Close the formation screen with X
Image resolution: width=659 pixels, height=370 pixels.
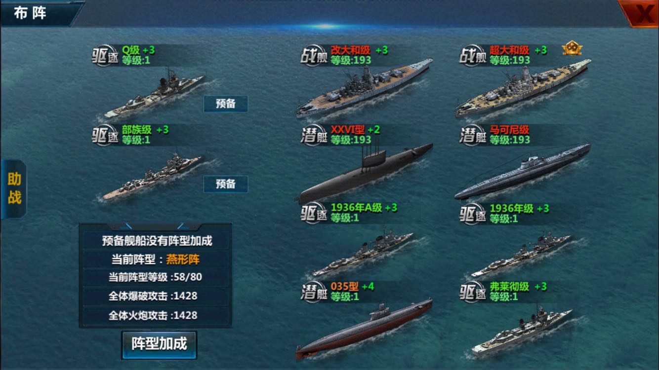640,13
